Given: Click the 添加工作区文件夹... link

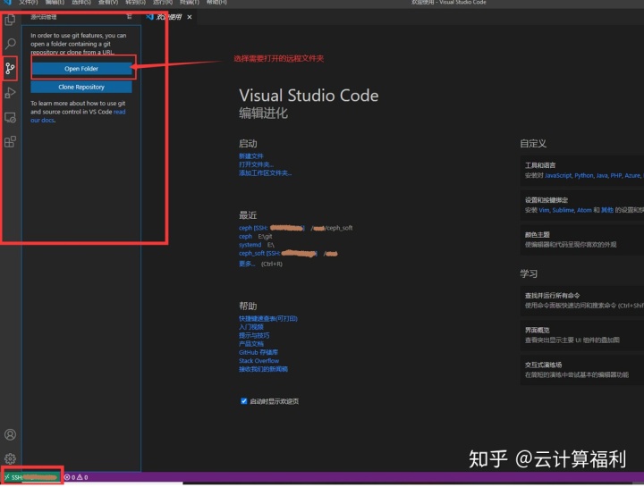Looking at the screenshot, I should [x=266, y=173].
